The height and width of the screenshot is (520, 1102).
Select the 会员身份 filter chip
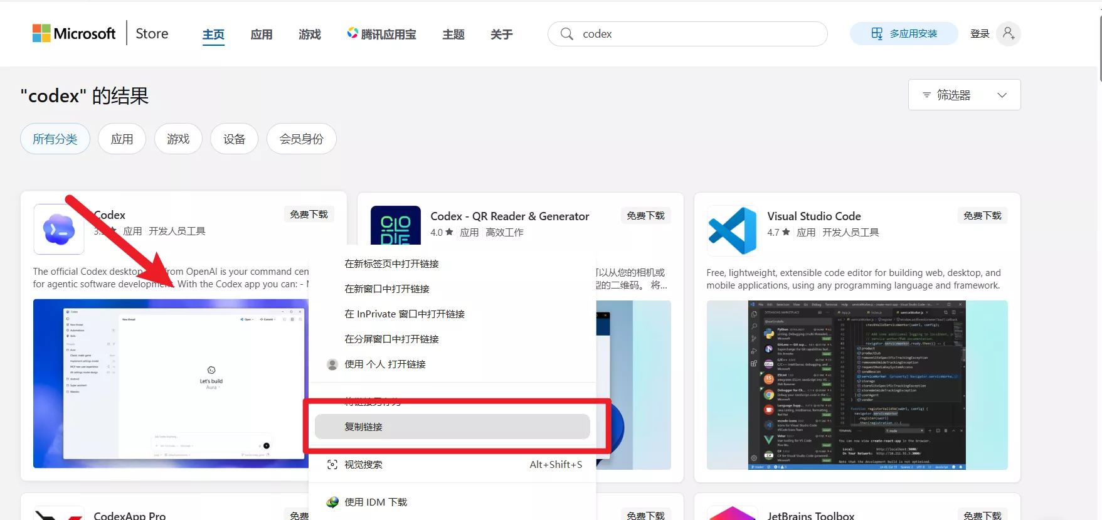click(x=302, y=139)
